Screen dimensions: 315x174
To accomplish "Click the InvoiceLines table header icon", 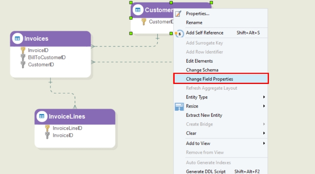I will point(42,117).
